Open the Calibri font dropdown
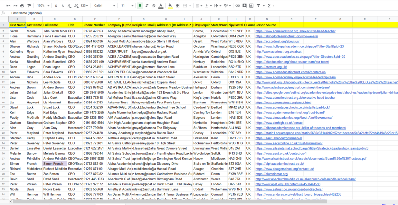Viewport: 398px width, 205px height. point(104,6)
